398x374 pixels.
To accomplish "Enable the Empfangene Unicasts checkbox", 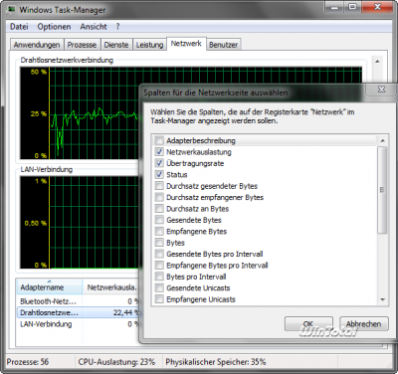I will (159, 299).
